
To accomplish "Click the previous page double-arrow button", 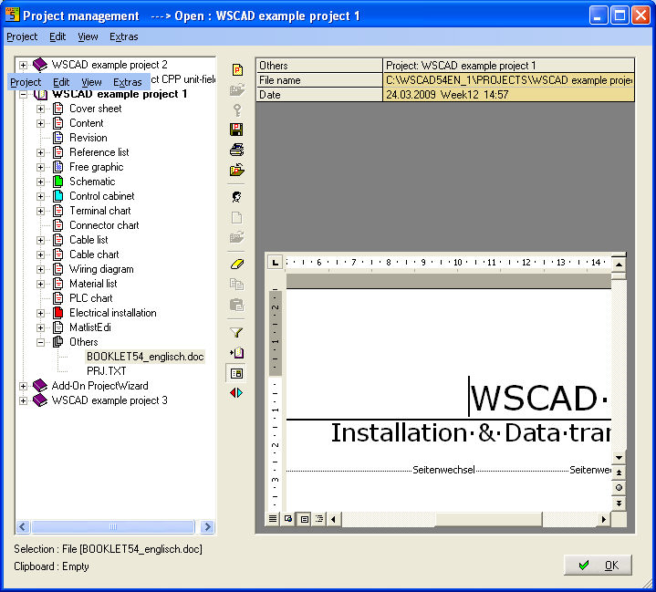I will (x=619, y=473).
